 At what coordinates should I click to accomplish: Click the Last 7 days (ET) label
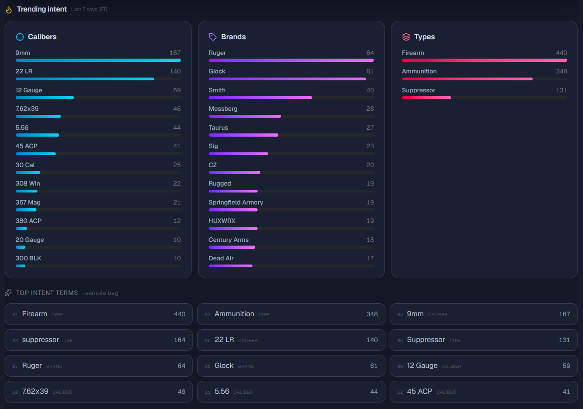tap(89, 10)
